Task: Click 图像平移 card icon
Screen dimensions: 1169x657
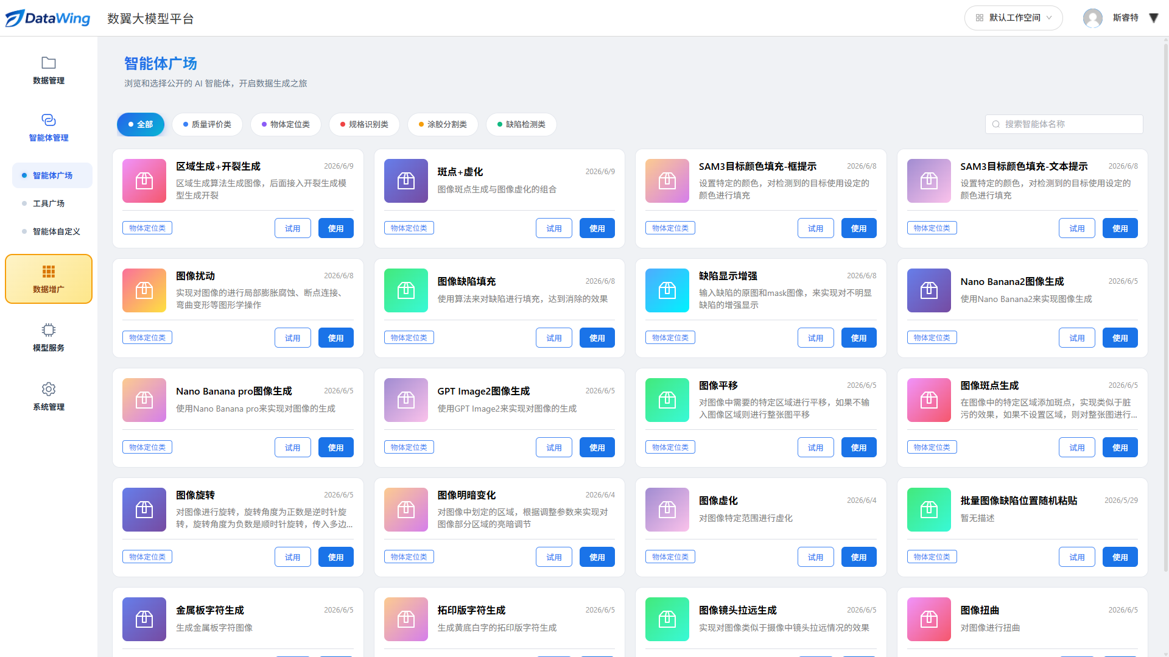Action: [x=667, y=400]
